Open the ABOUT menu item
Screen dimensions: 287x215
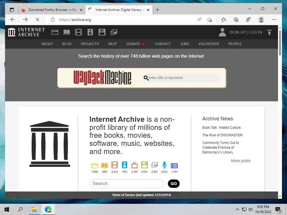(47, 44)
